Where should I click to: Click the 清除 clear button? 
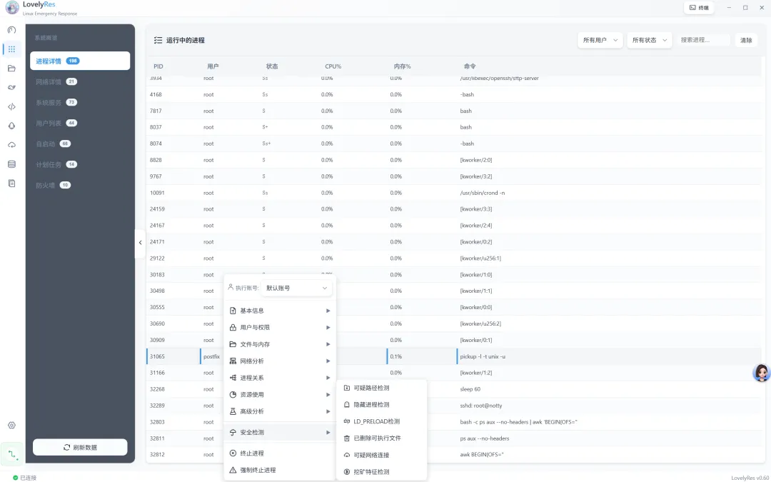tap(746, 40)
